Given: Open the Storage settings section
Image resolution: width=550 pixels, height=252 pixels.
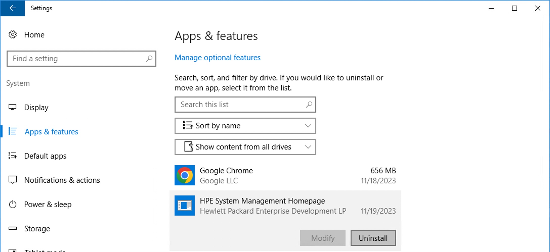Looking at the screenshot, I should [37, 229].
